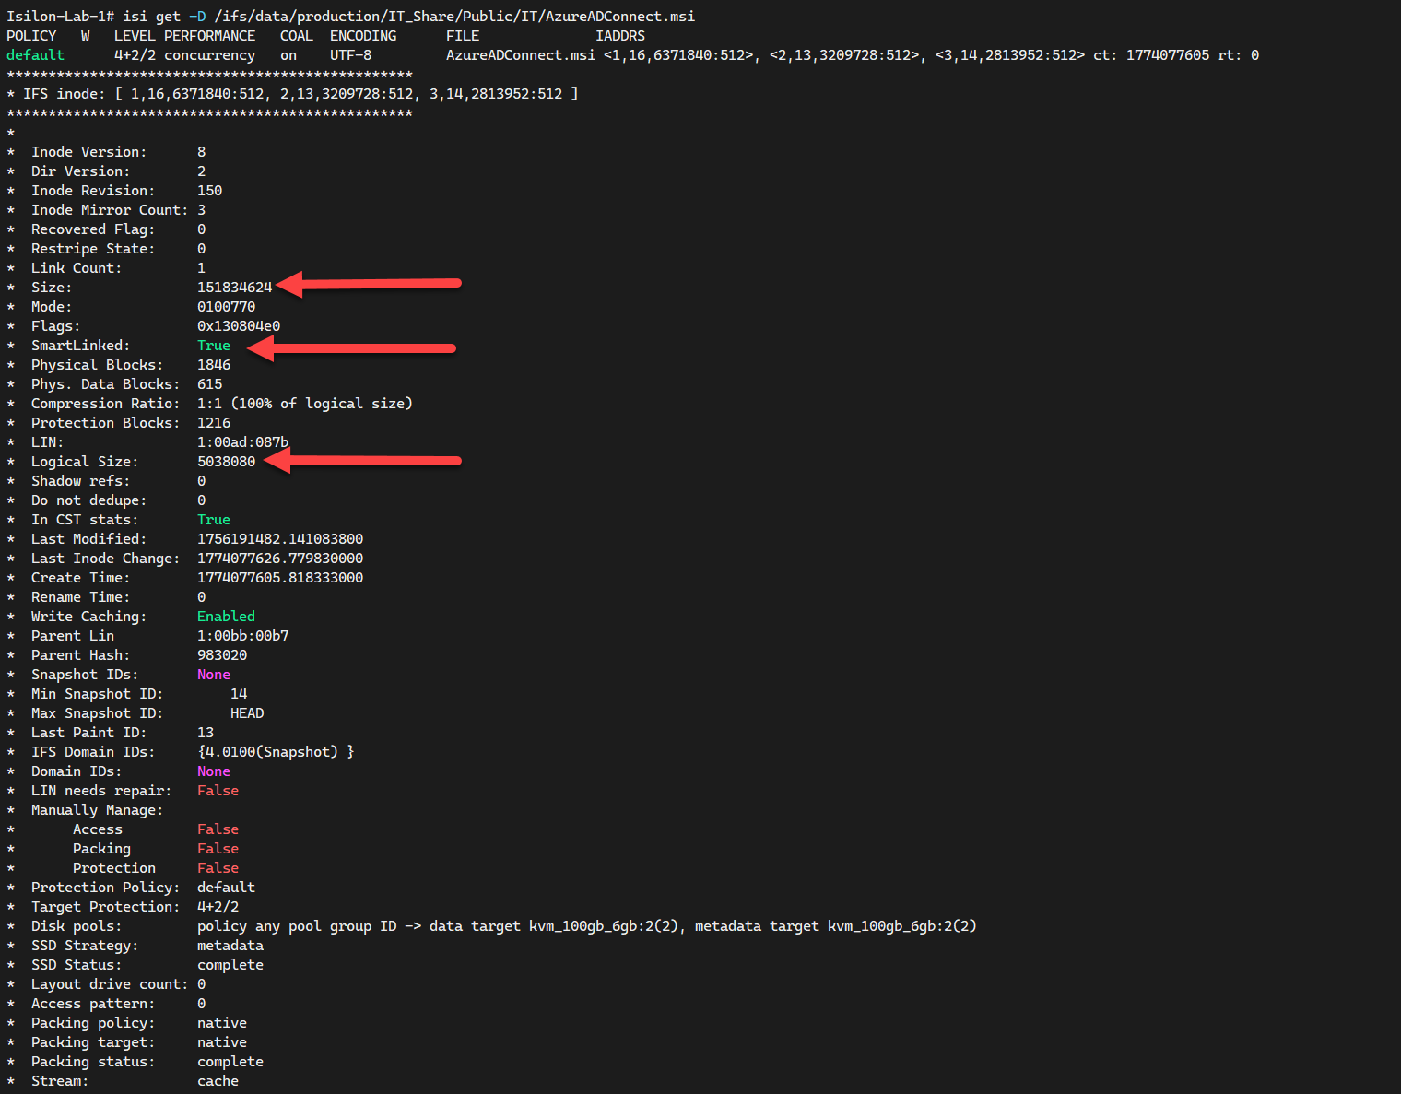This screenshot has width=1401, height=1094.
Task: Select the Stream cache value at bottom
Action: click(x=218, y=1080)
